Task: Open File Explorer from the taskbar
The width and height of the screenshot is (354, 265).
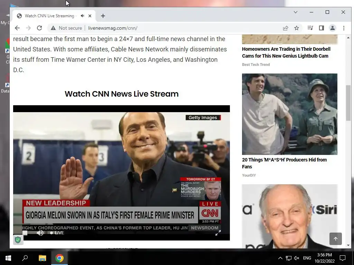Action: 42,258
